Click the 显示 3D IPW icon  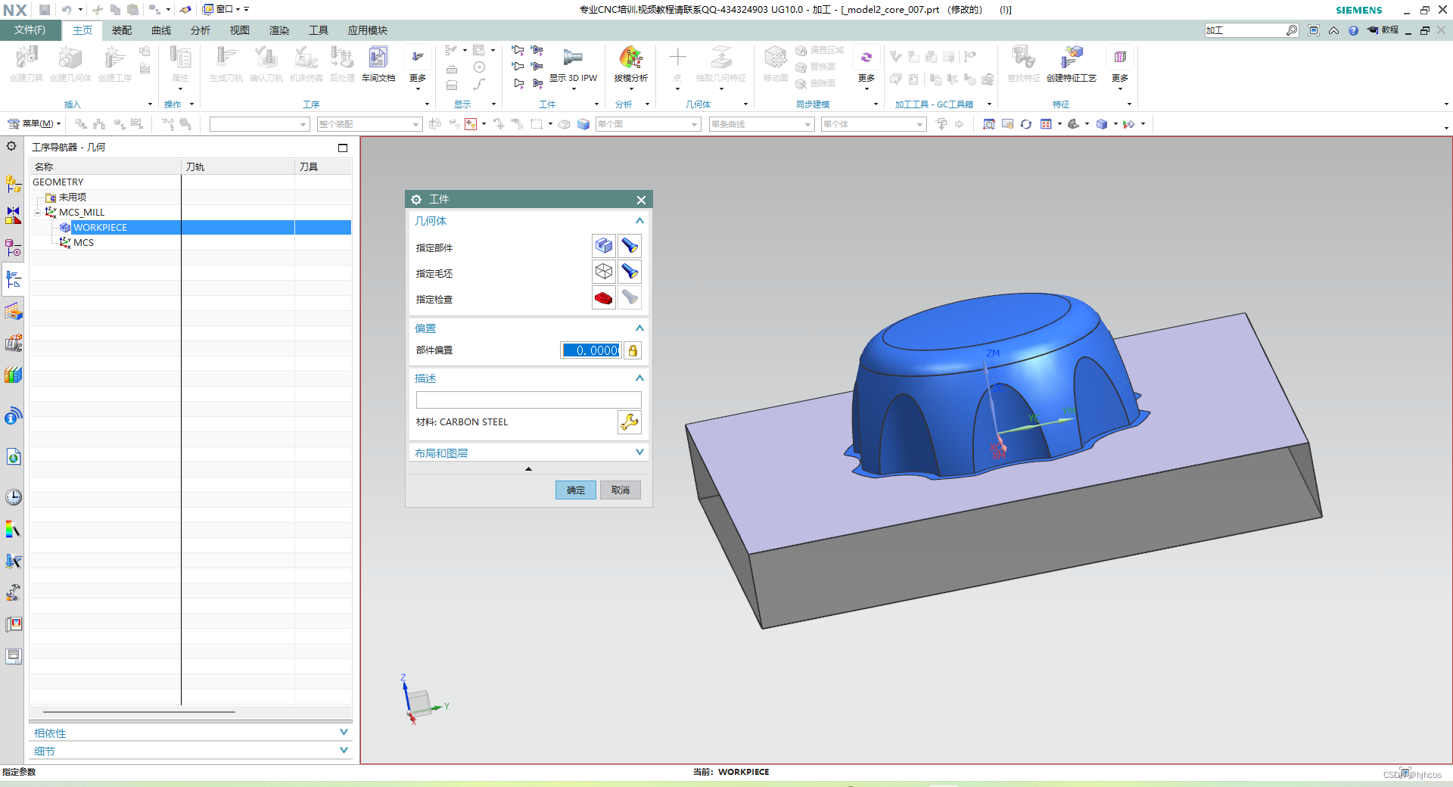(573, 64)
